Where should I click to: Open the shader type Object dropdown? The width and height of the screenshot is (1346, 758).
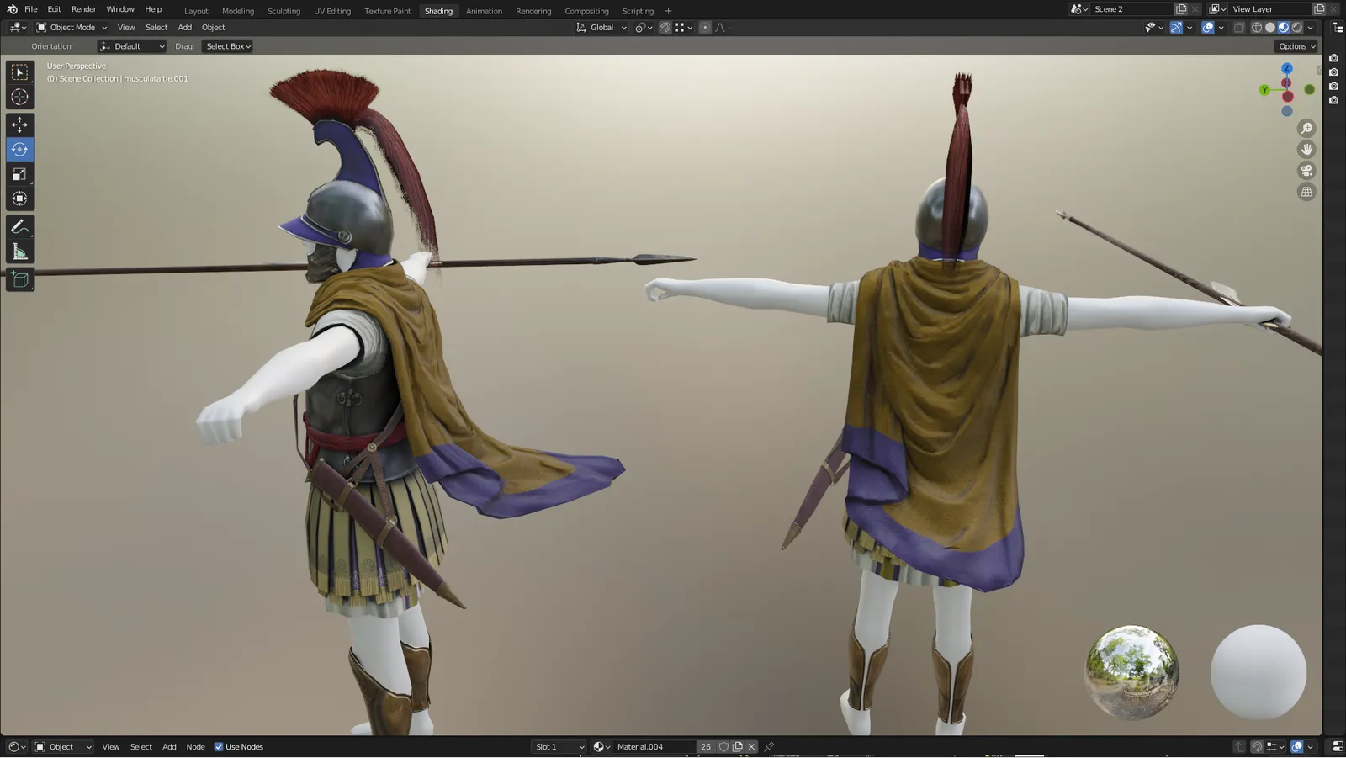(63, 747)
